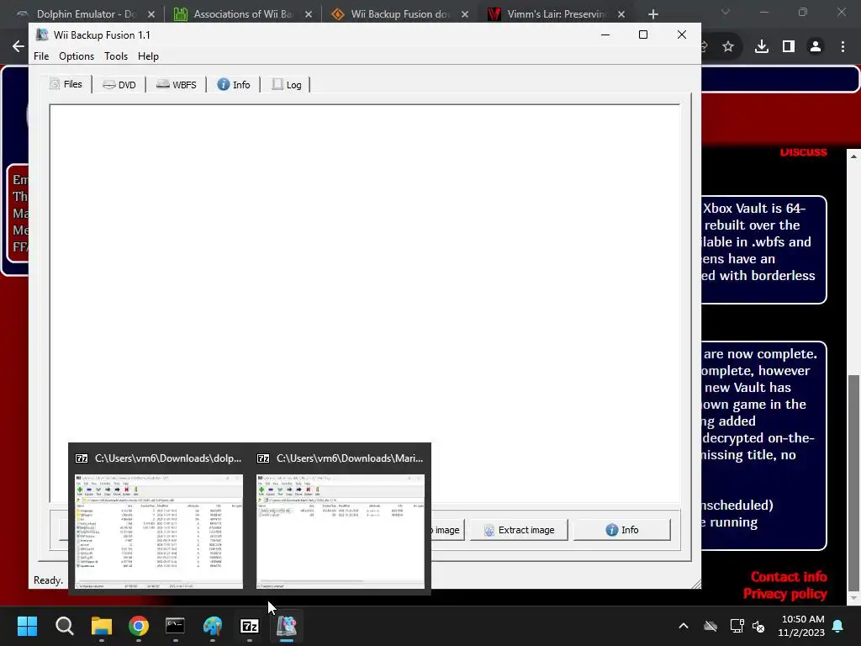Click the Log tab document icon
The height and width of the screenshot is (646, 861).
pos(277,84)
